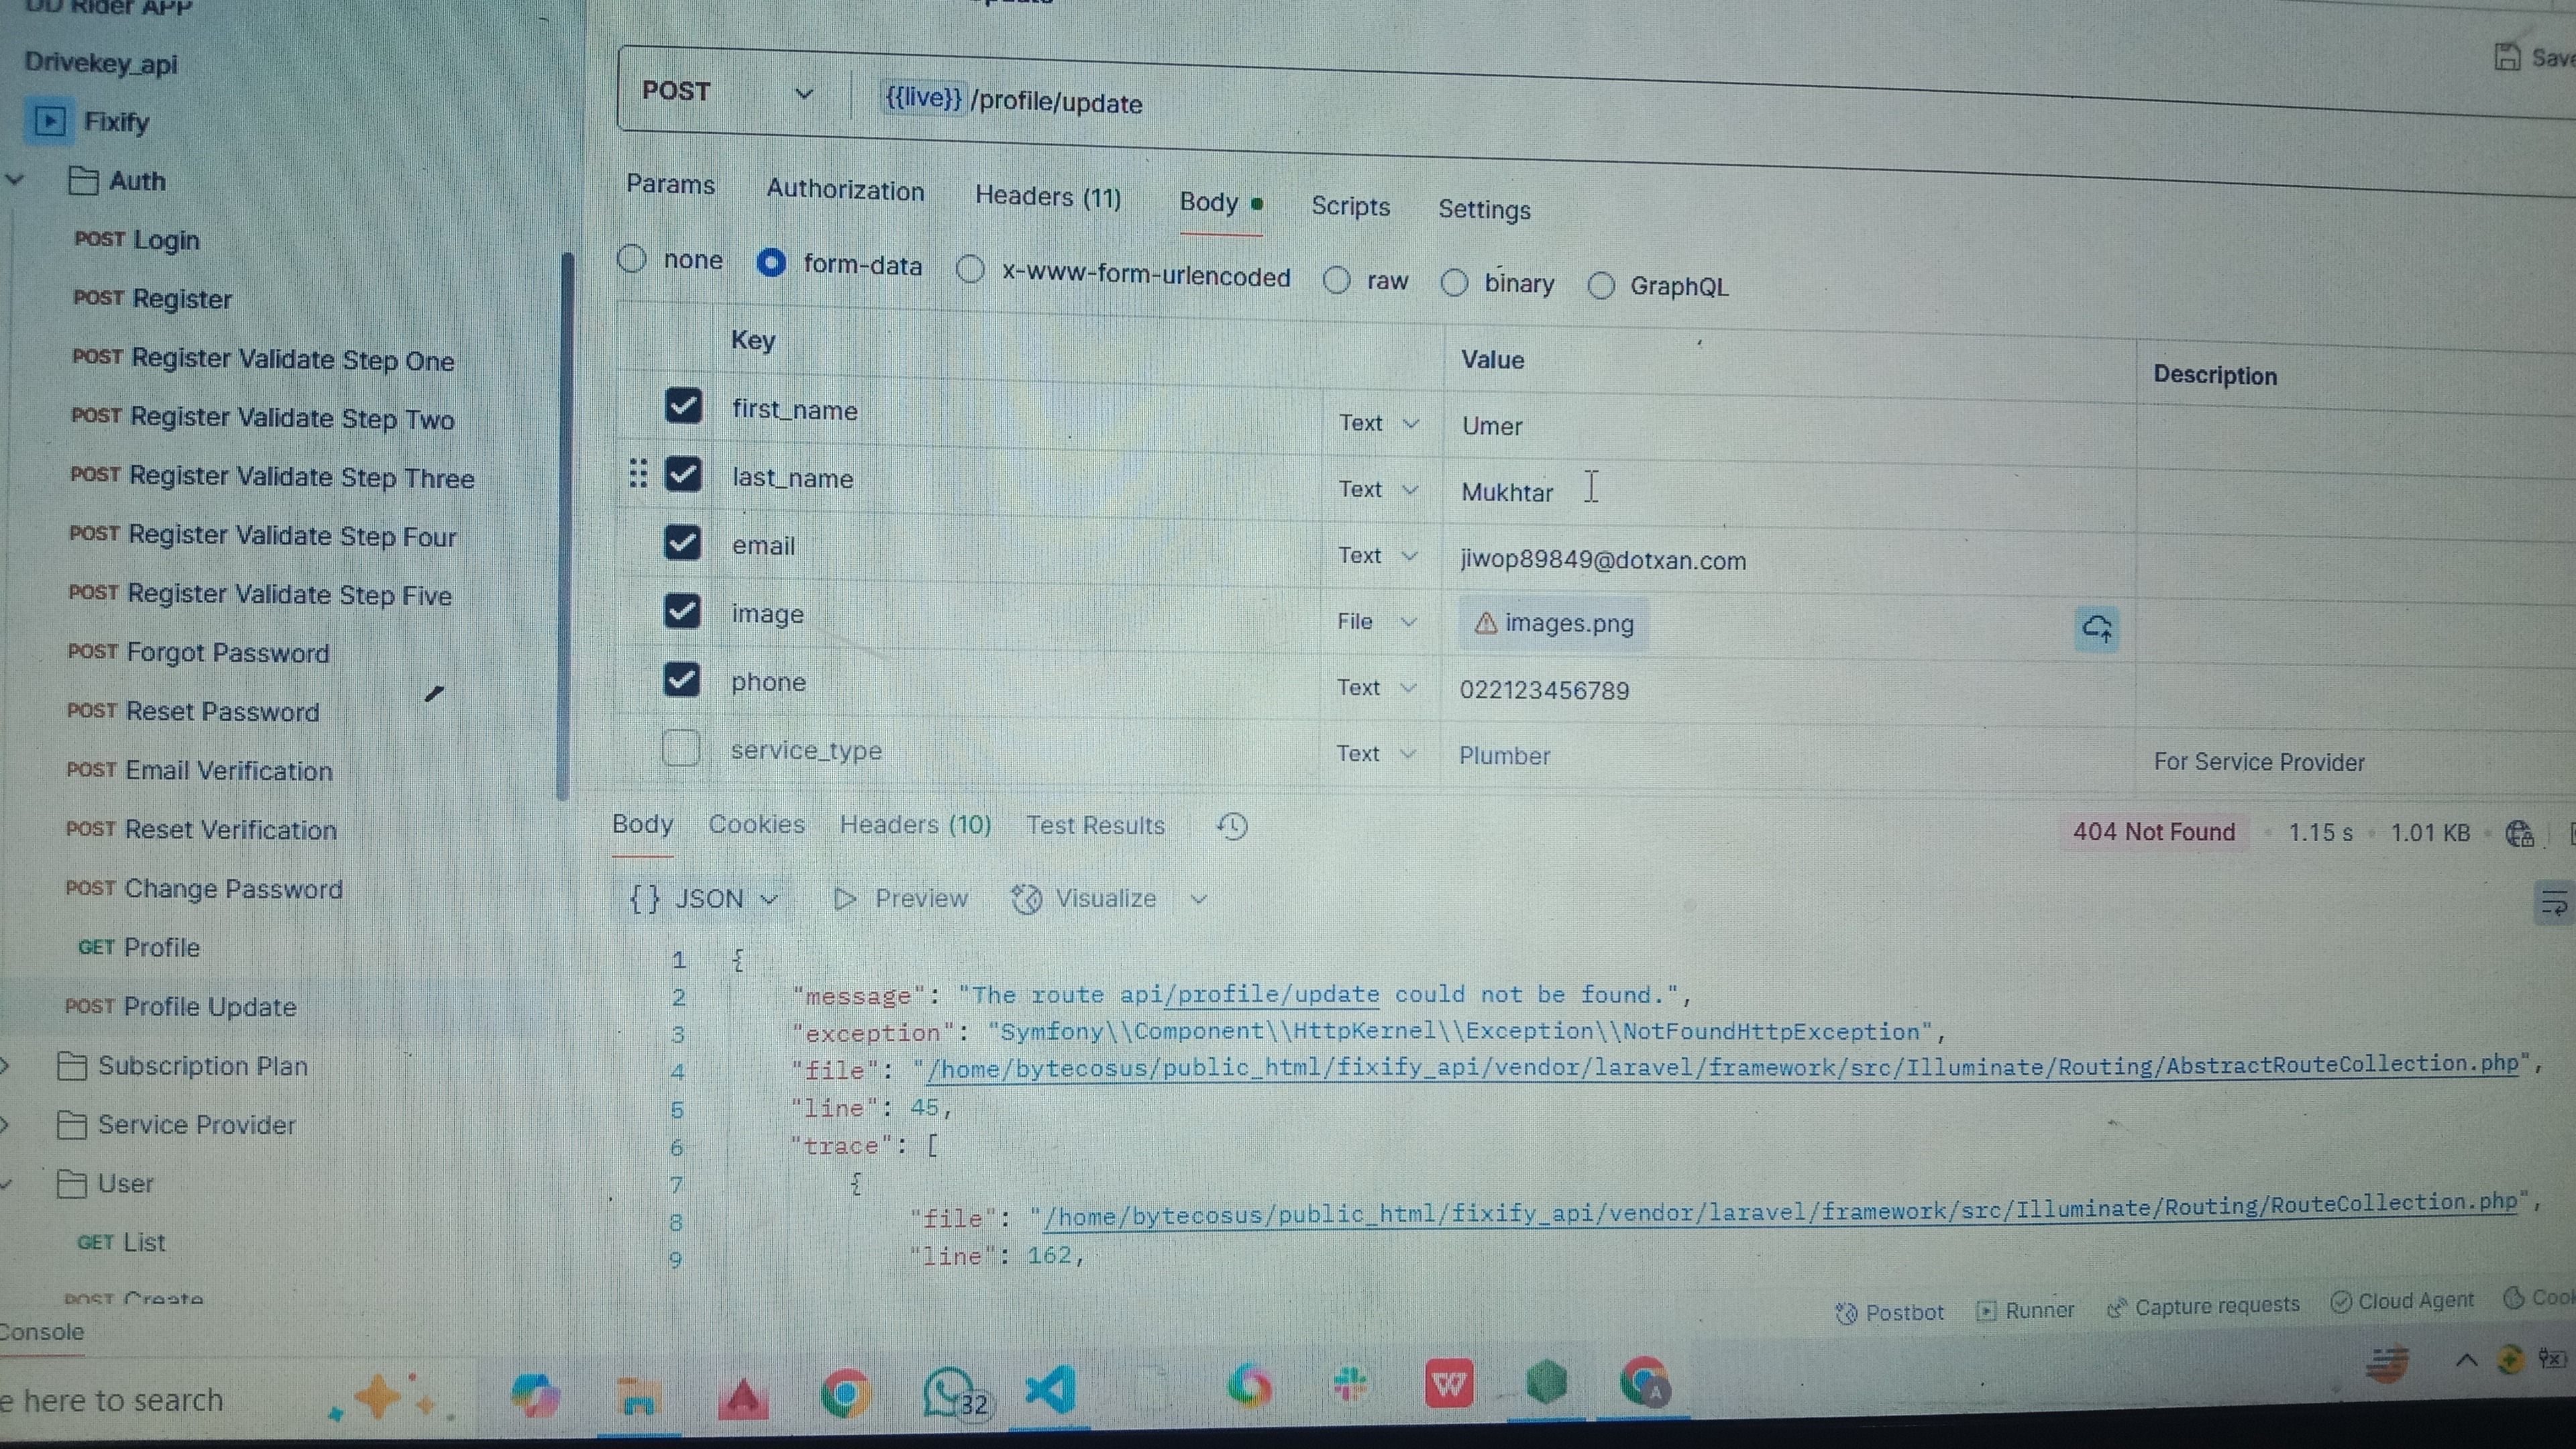Viewport: 2576px width, 1449px height.
Task: Select the raw body type radio
Action: click(1337, 281)
